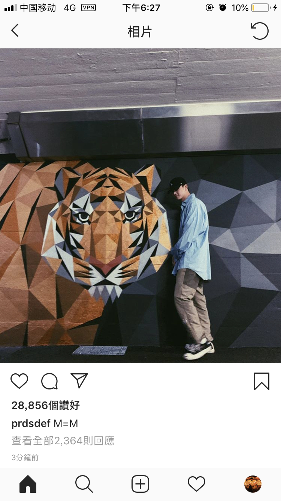
Task: Tap the battery indicator in status bar
Action: coord(260,8)
